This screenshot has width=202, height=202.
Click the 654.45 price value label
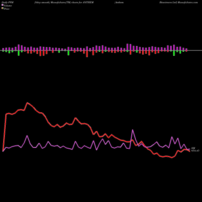(195, 151)
